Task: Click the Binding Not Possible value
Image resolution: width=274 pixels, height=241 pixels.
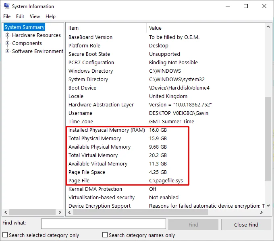Action: pos(173,63)
